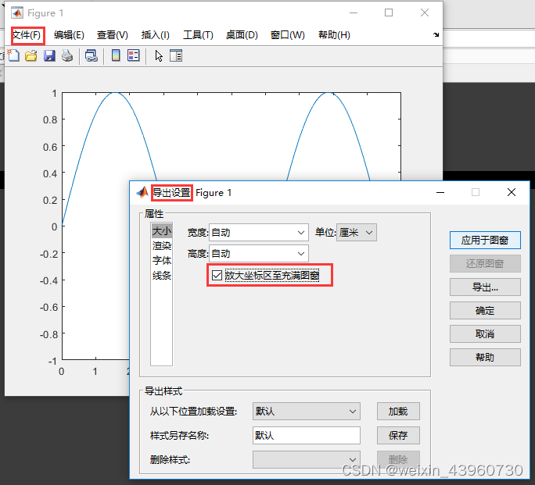Open the 插入(I) menu
This screenshot has width=535, height=485.
coord(155,35)
